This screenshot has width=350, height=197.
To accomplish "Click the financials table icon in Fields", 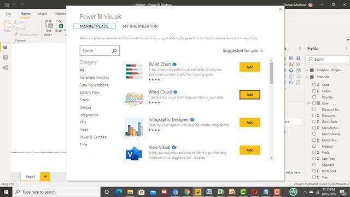I will [x=312, y=77].
